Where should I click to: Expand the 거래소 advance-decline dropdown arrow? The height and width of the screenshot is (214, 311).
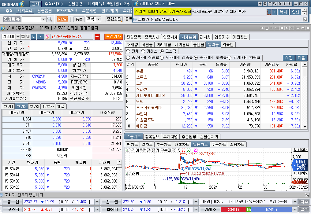(x=295, y=209)
